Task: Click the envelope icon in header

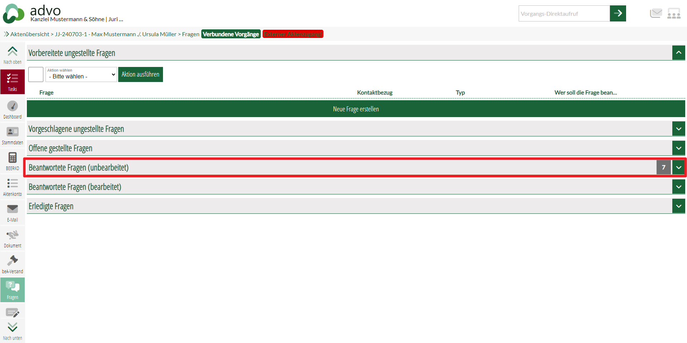Action: (655, 14)
